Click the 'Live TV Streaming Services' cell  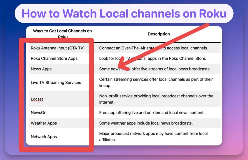coord(56,82)
